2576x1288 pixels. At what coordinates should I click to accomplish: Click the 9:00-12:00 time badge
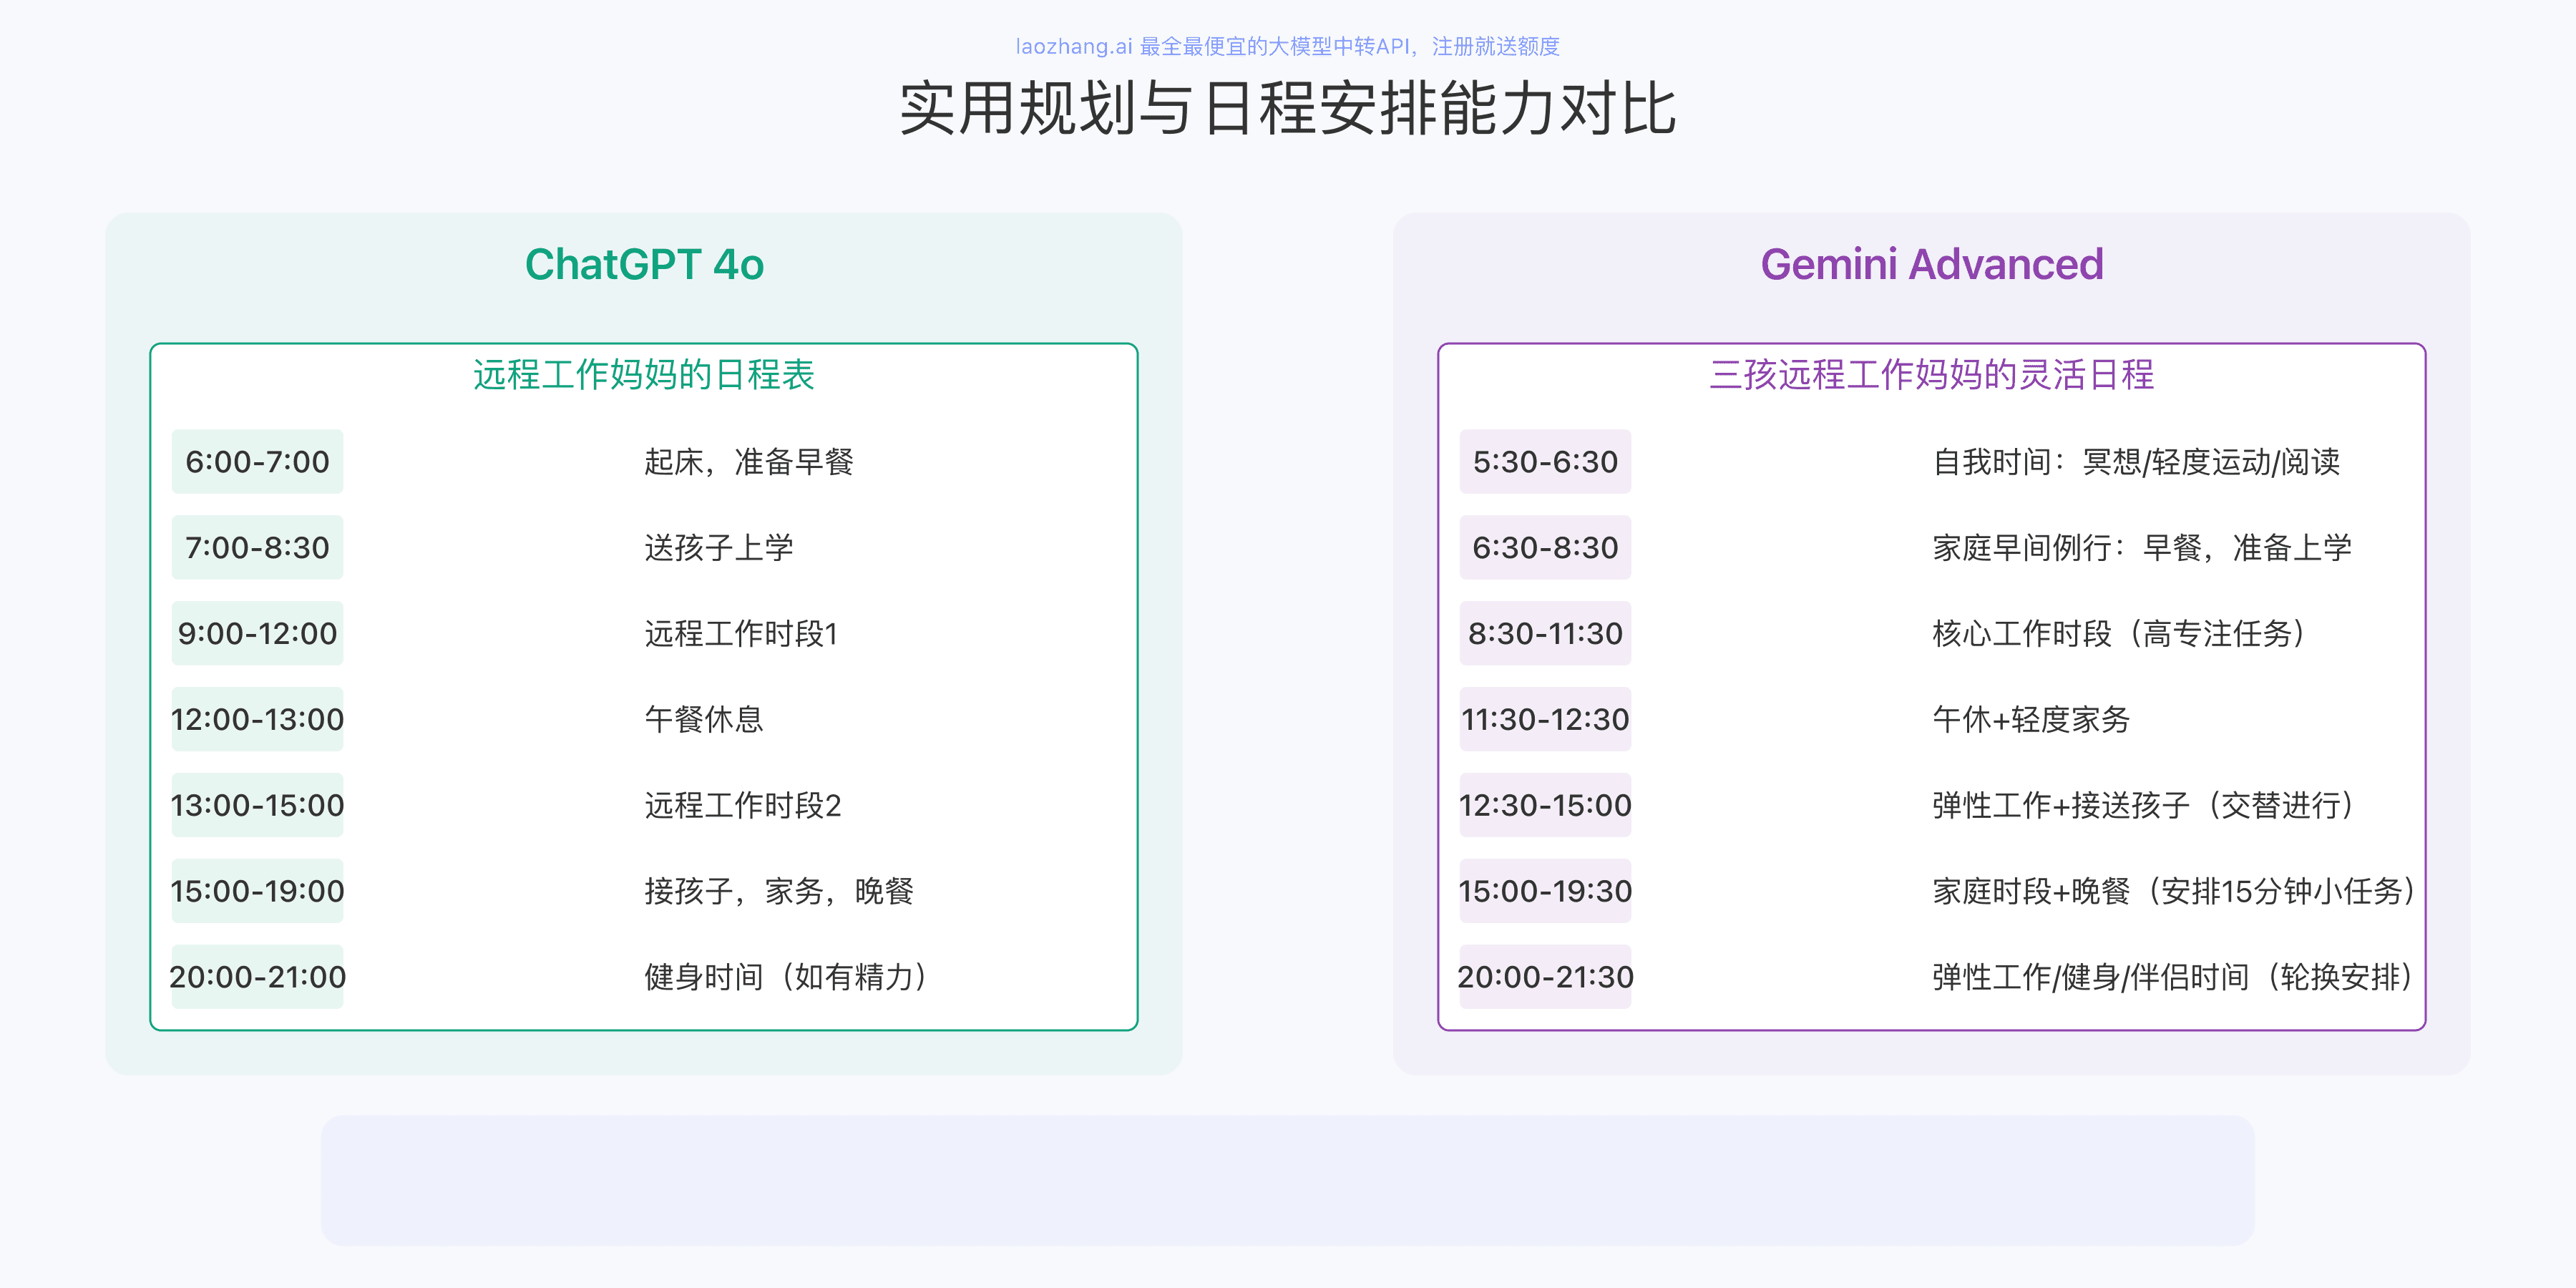pyautogui.click(x=257, y=634)
